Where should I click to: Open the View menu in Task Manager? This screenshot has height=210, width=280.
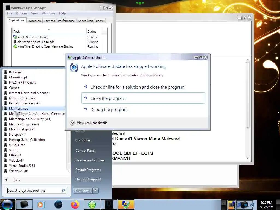[x=34, y=13]
